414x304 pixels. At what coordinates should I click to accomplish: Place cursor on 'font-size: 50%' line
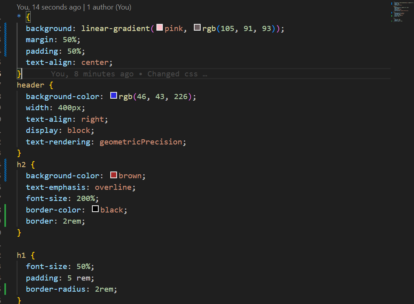[60, 267]
